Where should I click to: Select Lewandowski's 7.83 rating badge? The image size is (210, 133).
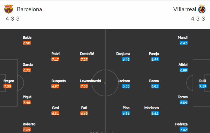coord(84,86)
